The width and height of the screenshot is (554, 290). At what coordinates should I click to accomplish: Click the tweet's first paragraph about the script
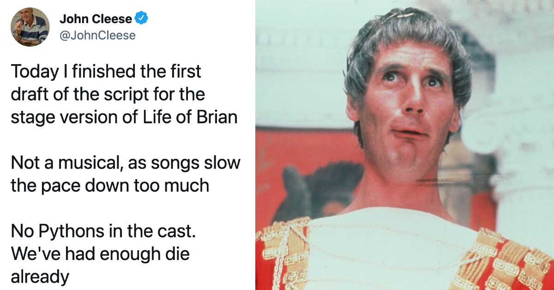124,94
